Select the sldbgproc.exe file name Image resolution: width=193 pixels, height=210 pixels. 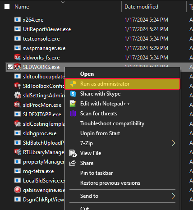coord(40,133)
